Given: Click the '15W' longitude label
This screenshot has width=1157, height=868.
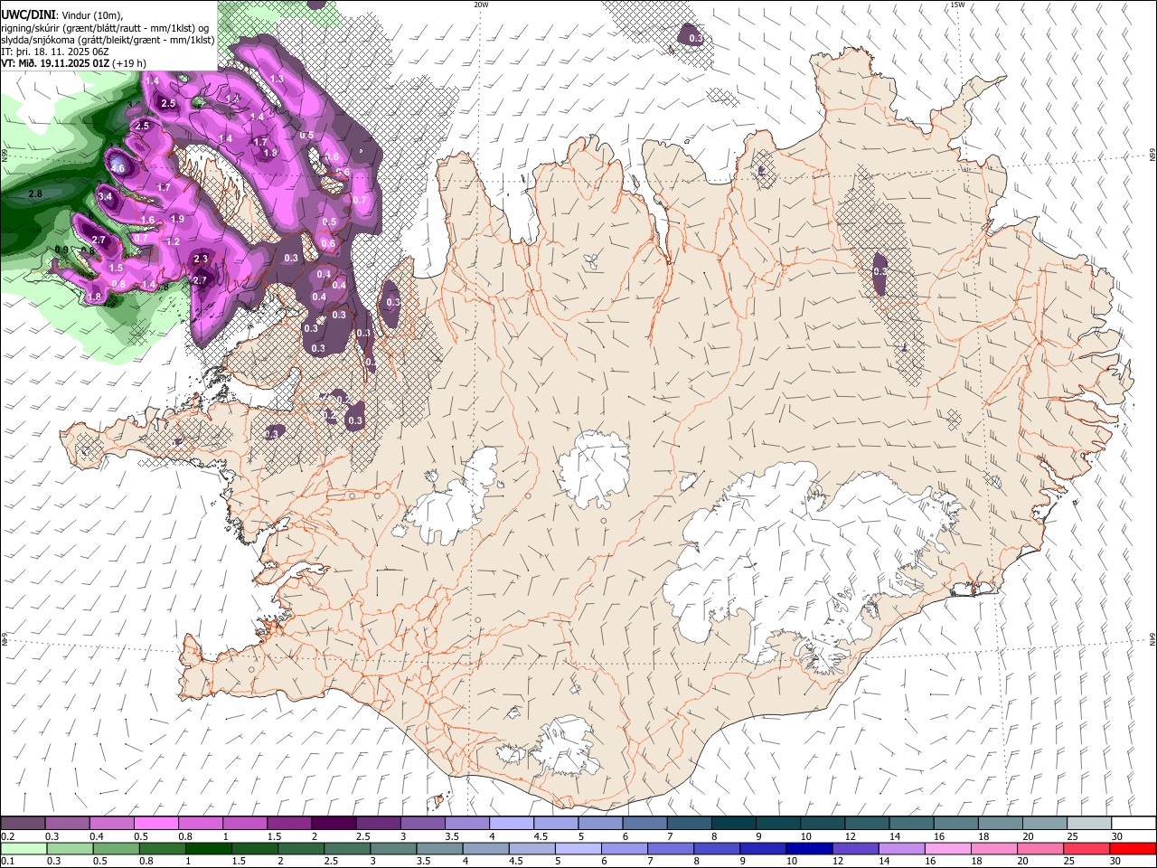Looking at the screenshot, I should (956, 5).
